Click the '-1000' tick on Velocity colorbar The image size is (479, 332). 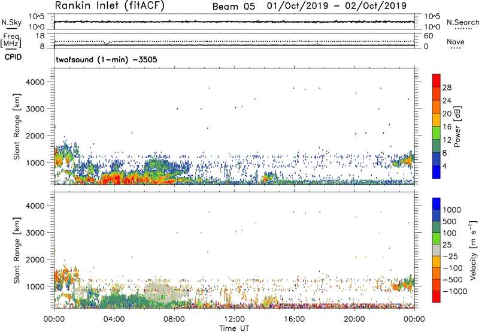[x=454, y=291]
